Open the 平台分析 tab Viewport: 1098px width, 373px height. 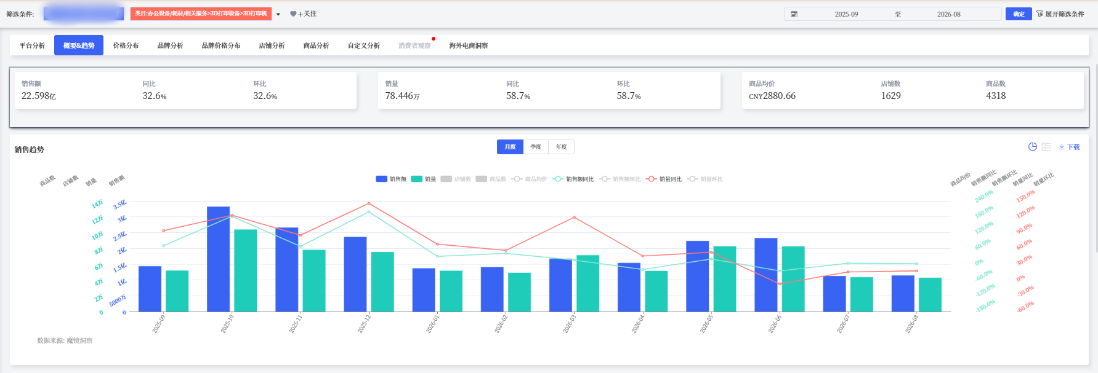tap(32, 45)
